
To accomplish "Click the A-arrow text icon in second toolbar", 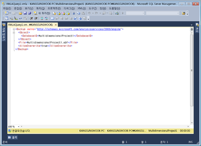I will coord(20,18).
